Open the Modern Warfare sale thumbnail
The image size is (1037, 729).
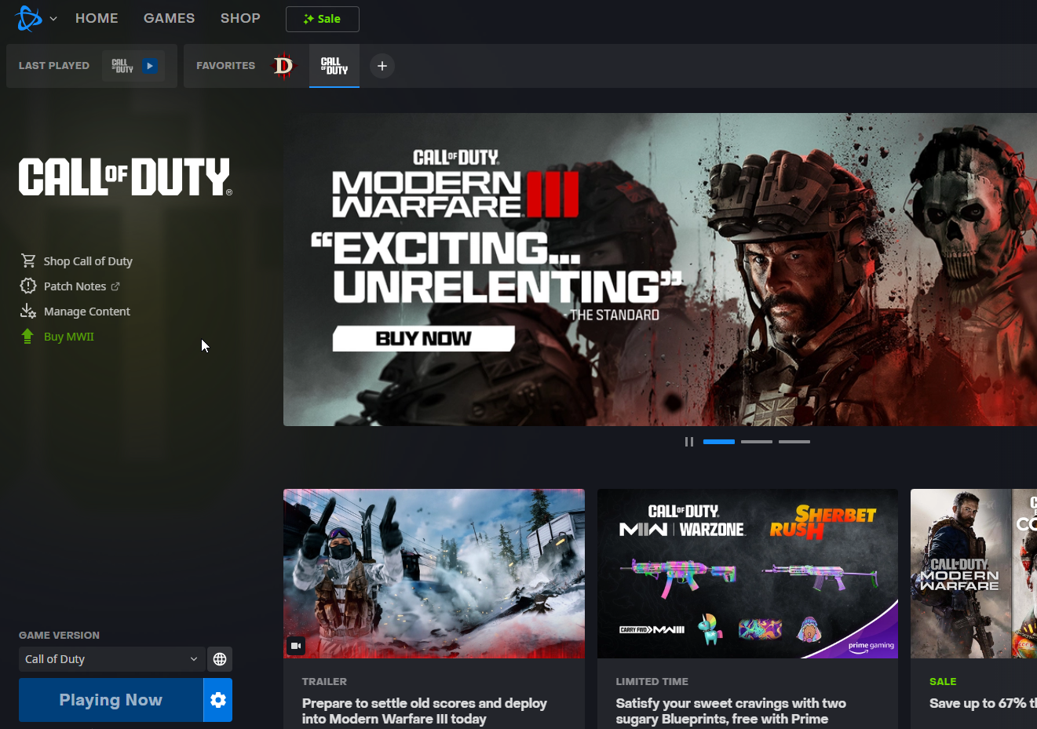pos(973,574)
